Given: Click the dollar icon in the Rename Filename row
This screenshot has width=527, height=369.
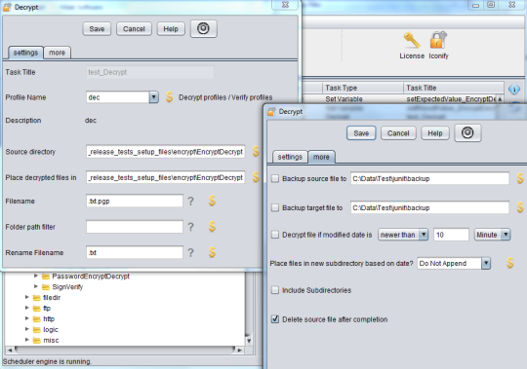Looking at the screenshot, I should pyautogui.click(x=212, y=252).
